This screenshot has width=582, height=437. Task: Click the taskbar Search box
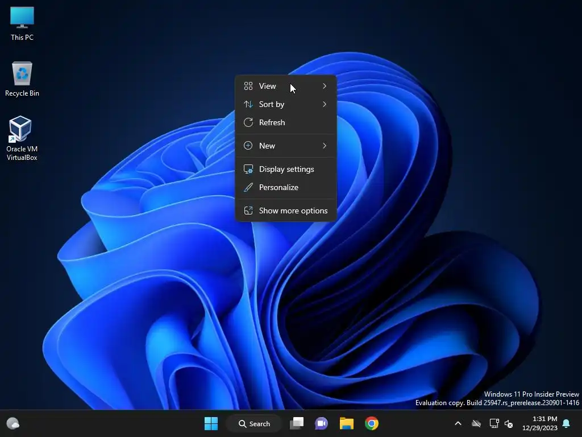[254, 423]
